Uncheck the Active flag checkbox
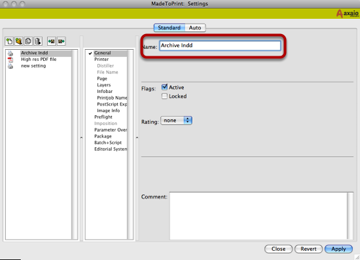This screenshot has height=260, width=360. [164, 87]
